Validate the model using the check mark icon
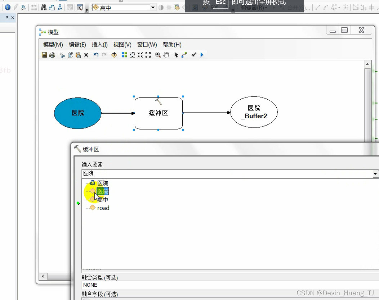 coord(193,55)
